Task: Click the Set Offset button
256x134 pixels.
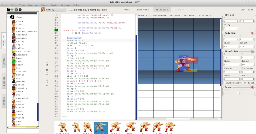Action: click(x=159, y=16)
